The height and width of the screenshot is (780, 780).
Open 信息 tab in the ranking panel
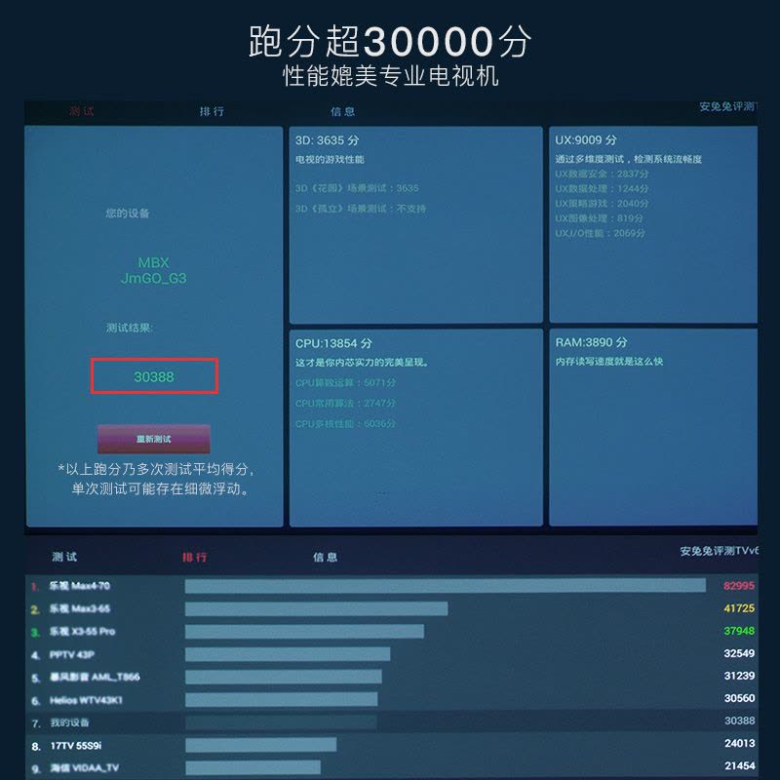click(x=326, y=557)
